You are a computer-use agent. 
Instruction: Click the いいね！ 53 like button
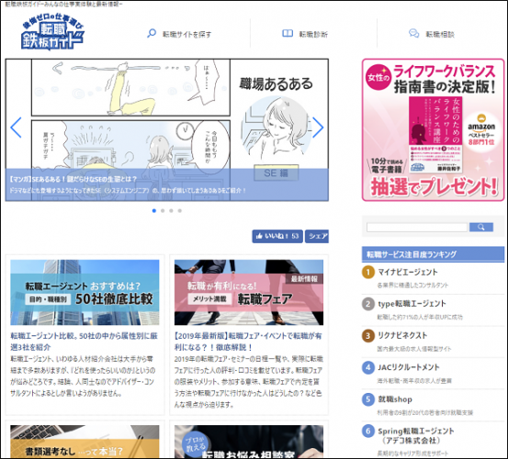tap(277, 236)
